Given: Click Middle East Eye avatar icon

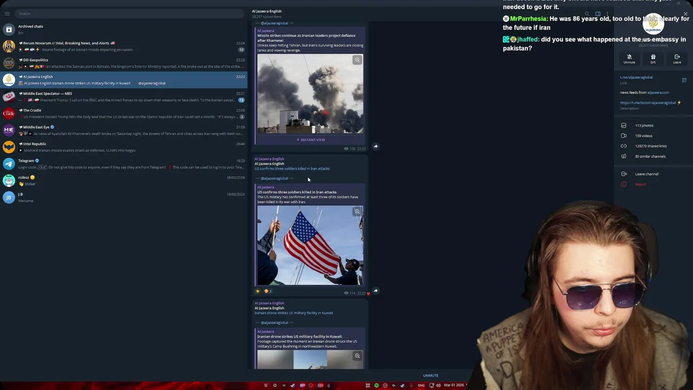Looking at the screenshot, I should click(x=9, y=130).
